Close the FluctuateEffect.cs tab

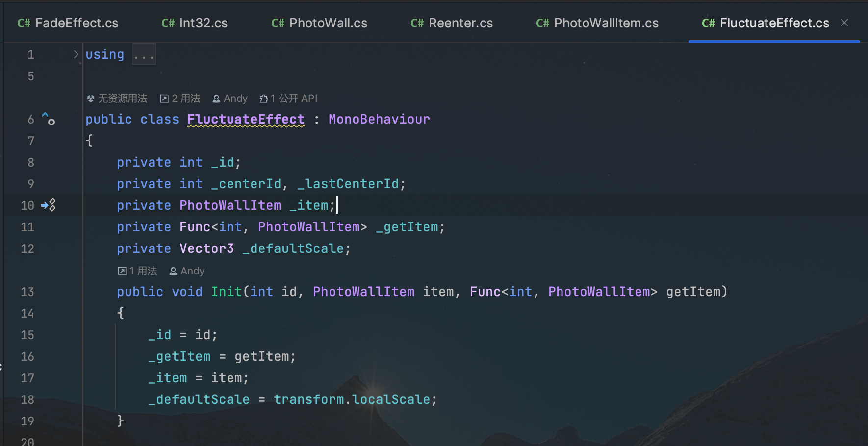tap(844, 23)
